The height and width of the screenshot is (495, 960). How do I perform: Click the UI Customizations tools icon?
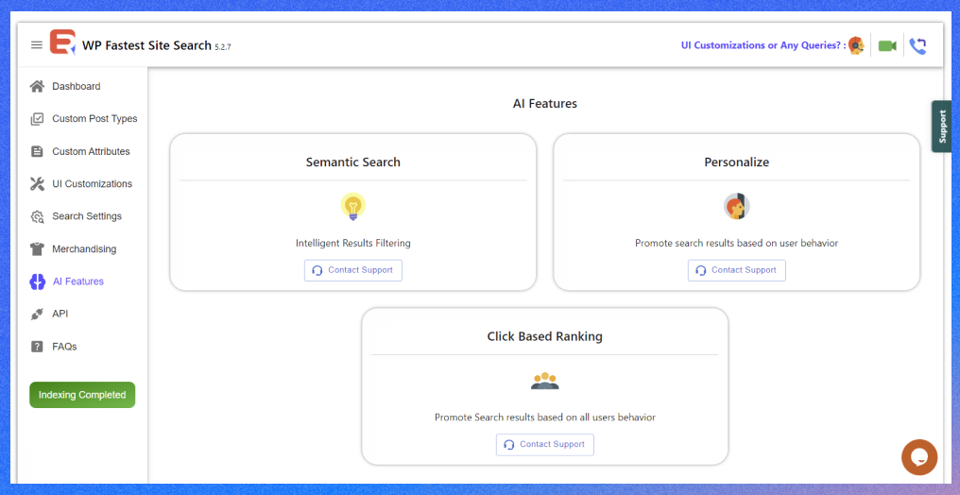(38, 183)
